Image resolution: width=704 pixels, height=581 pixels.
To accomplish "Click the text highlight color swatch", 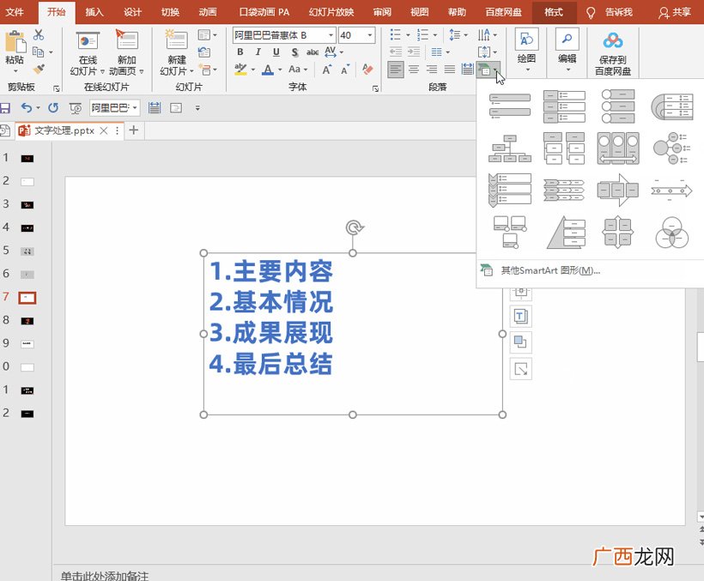I will tap(240, 70).
